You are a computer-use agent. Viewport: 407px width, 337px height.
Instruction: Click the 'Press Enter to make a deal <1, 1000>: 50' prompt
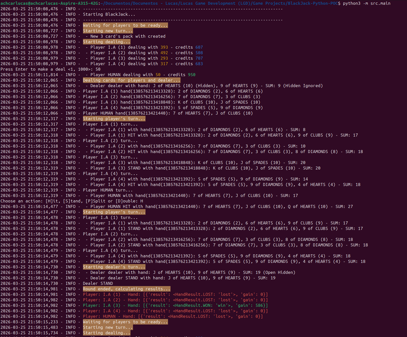(50, 69)
